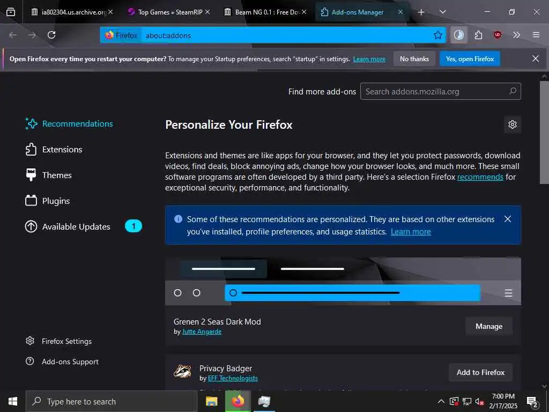This screenshot has width=549, height=412.
Task: Open Plugins in the sidebar
Action: 48,201
